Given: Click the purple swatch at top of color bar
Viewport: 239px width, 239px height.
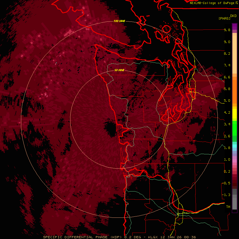Looking at the screenshot, I should tap(234, 27).
